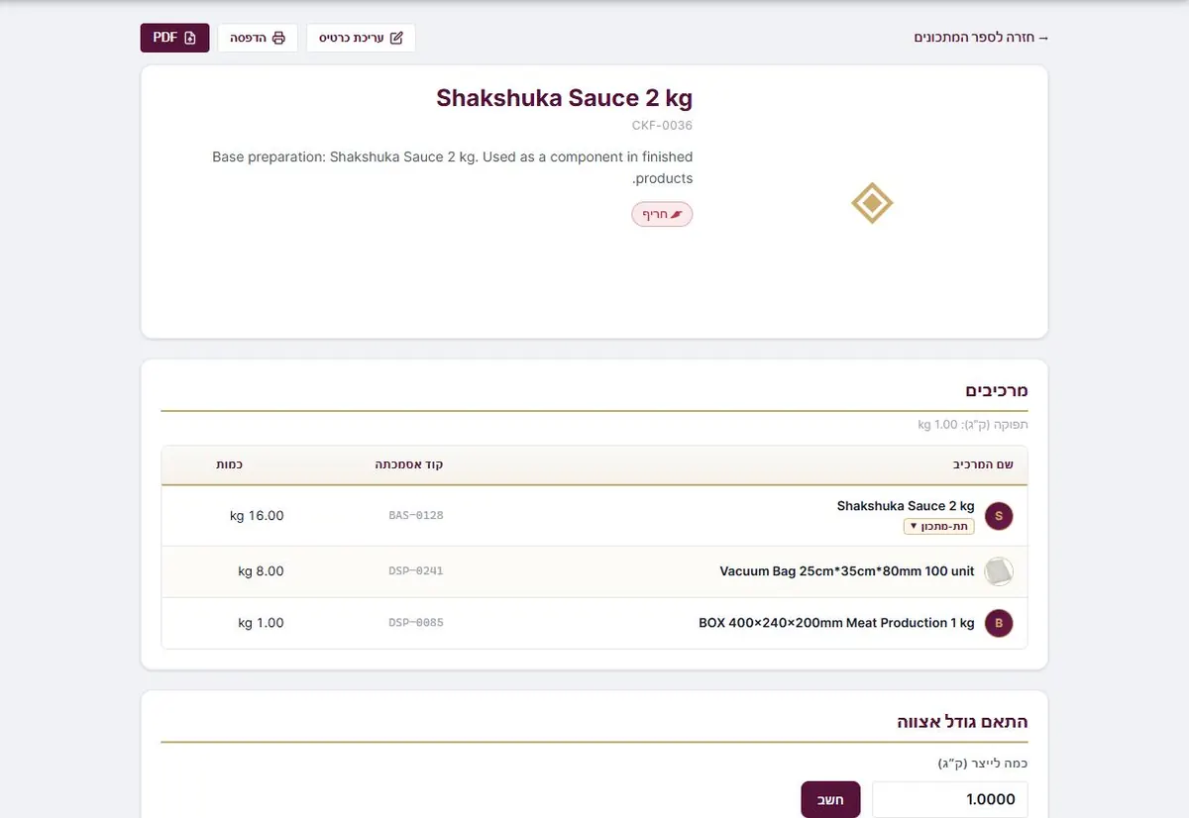Screen dimensions: 1189x818
Task: Export the recipe card as PDF
Action: coord(174,38)
